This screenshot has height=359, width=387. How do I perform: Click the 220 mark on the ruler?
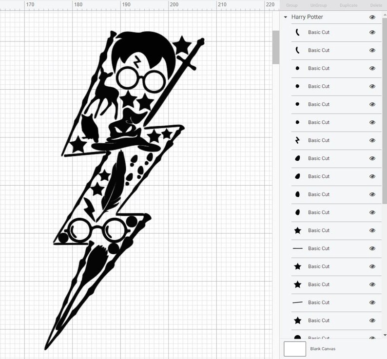[x=270, y=4]
